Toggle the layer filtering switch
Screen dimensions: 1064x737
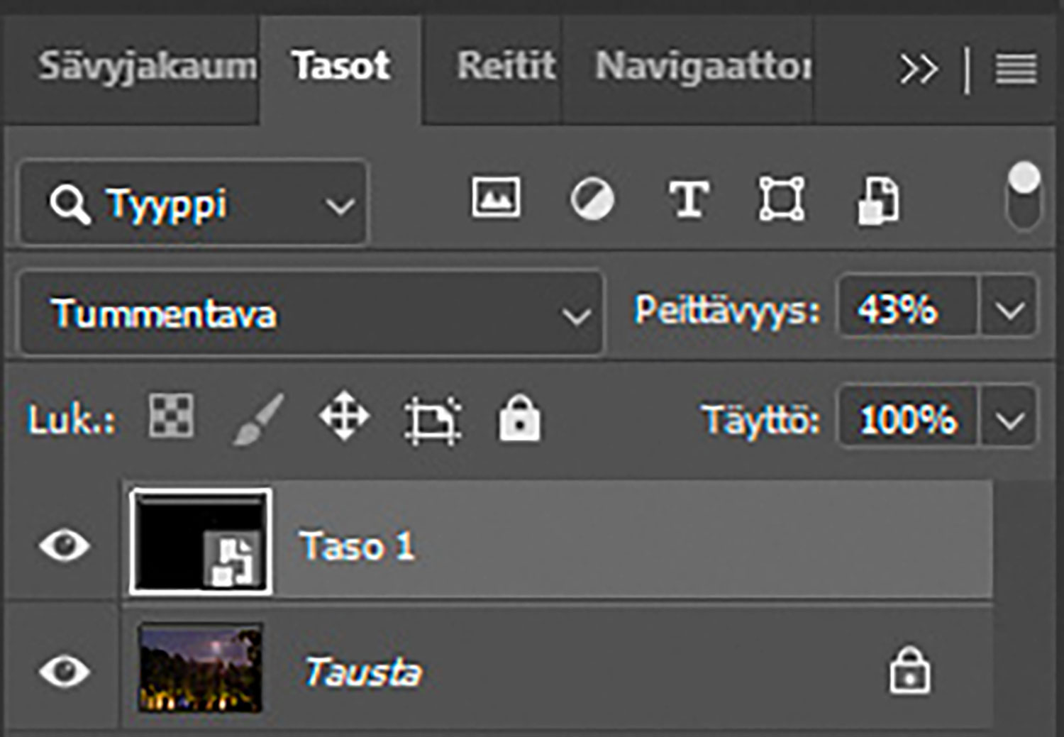point(1024,196)
